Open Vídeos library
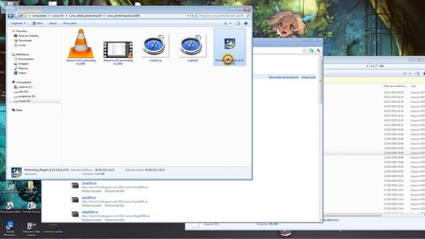This screenshot has height=239, width=425. tap(21, 73)
